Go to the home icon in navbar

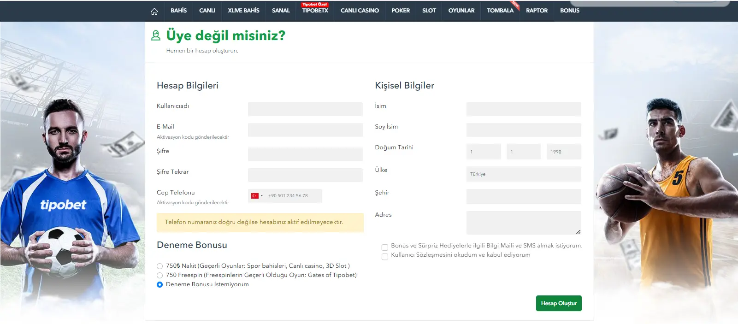click(154, 11)
